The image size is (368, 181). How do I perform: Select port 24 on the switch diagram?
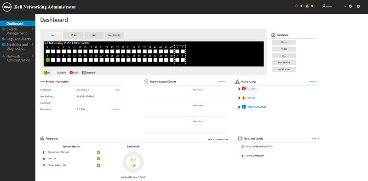[107, 60]
